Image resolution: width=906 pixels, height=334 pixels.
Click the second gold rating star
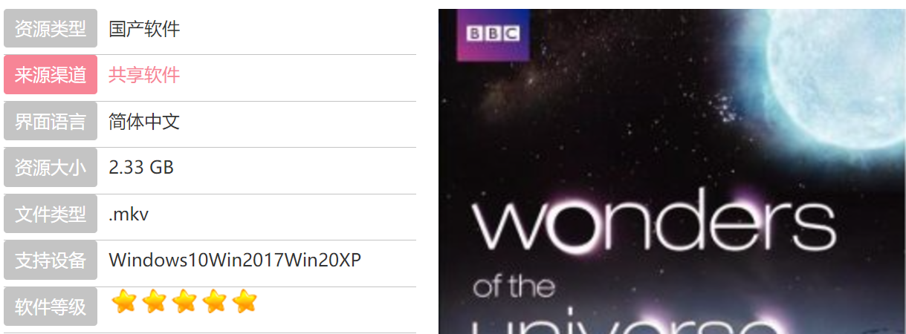click(155, 301)
